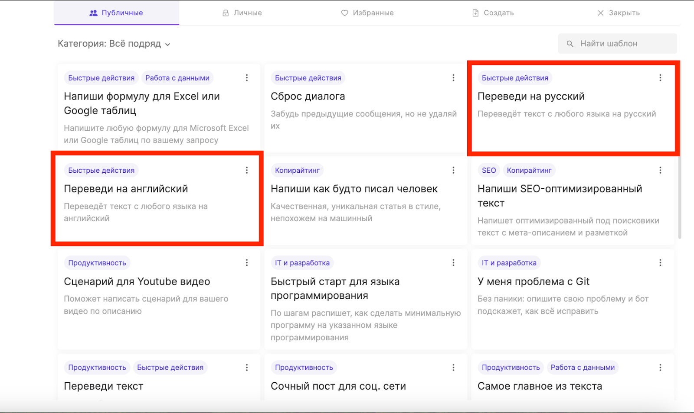Viewport: 694px width, 413px height.
Task: Expand the "Категория: Всё подряд" dropdown
Action: (x=114, y=44)
